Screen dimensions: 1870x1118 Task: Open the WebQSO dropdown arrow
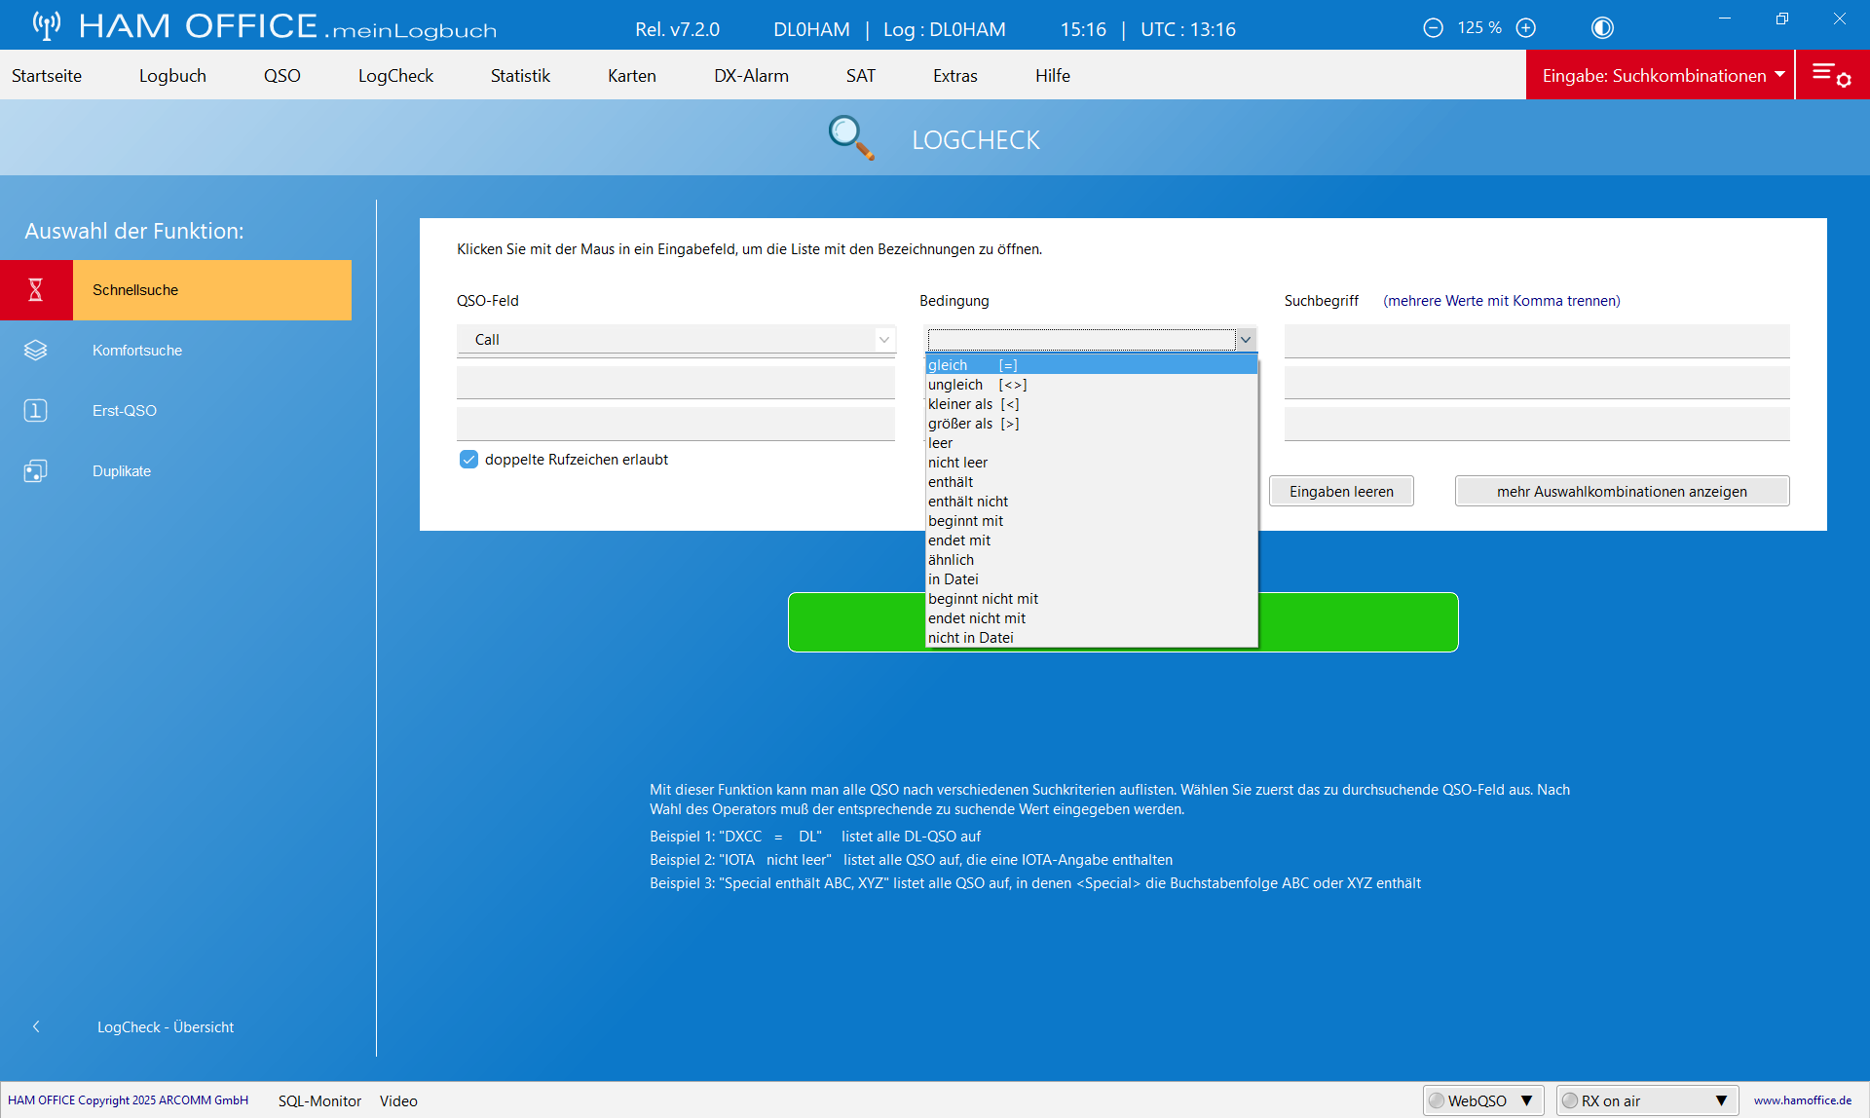(1527, 1100)
